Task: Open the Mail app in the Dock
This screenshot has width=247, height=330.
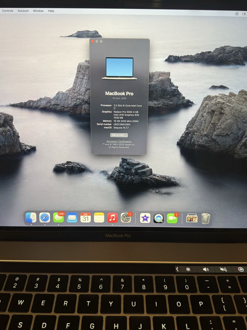Action: pos(72,218)
